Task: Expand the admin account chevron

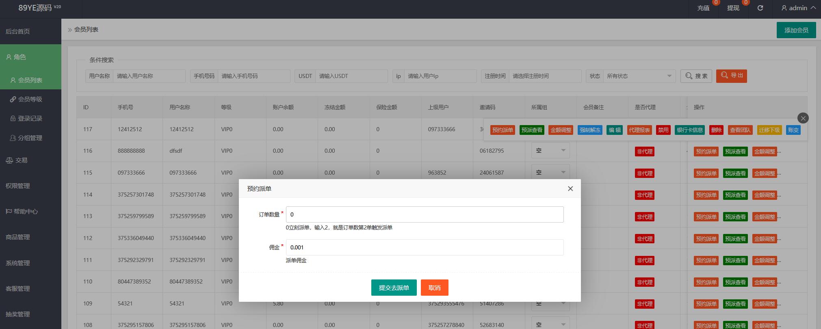Action: 813,8
